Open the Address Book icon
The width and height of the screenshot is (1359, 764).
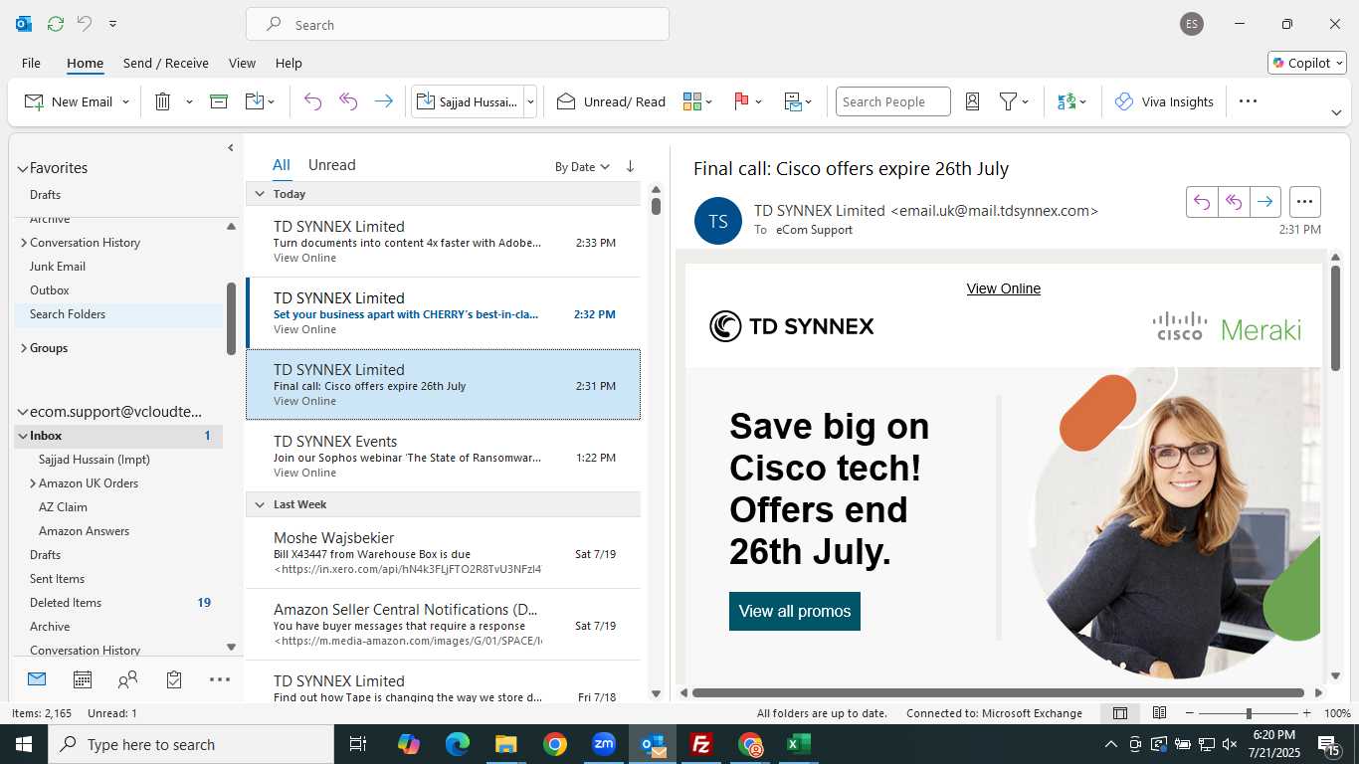[973, 101]
